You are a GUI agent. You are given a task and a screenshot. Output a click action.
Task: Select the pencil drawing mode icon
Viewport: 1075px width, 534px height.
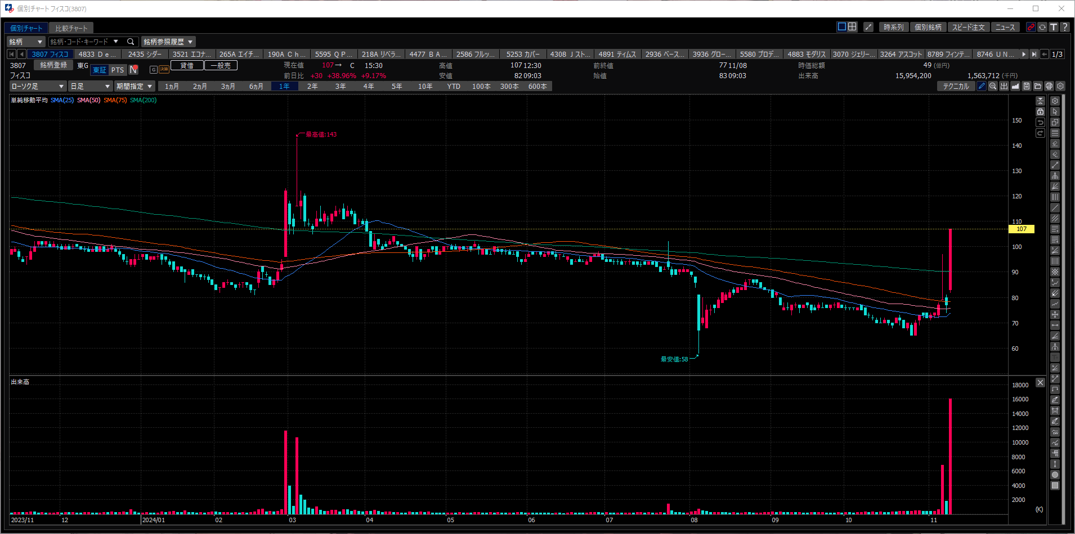(982, 86)
